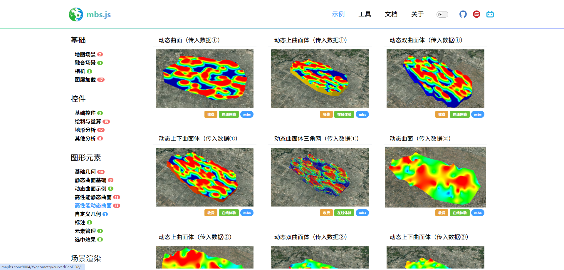Screen dimensions: 564x270
Task: Select 基础几何 in the sidebar
Action: (85, 172)
